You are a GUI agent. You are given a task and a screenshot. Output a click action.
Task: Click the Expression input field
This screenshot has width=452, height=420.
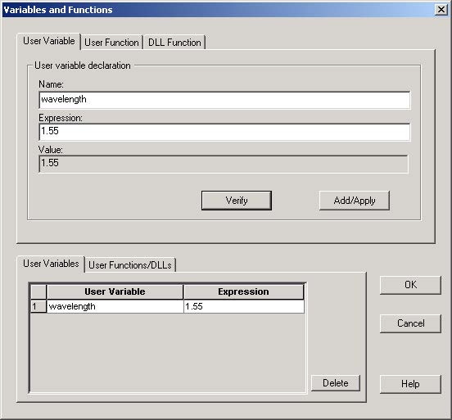point(224,132)
